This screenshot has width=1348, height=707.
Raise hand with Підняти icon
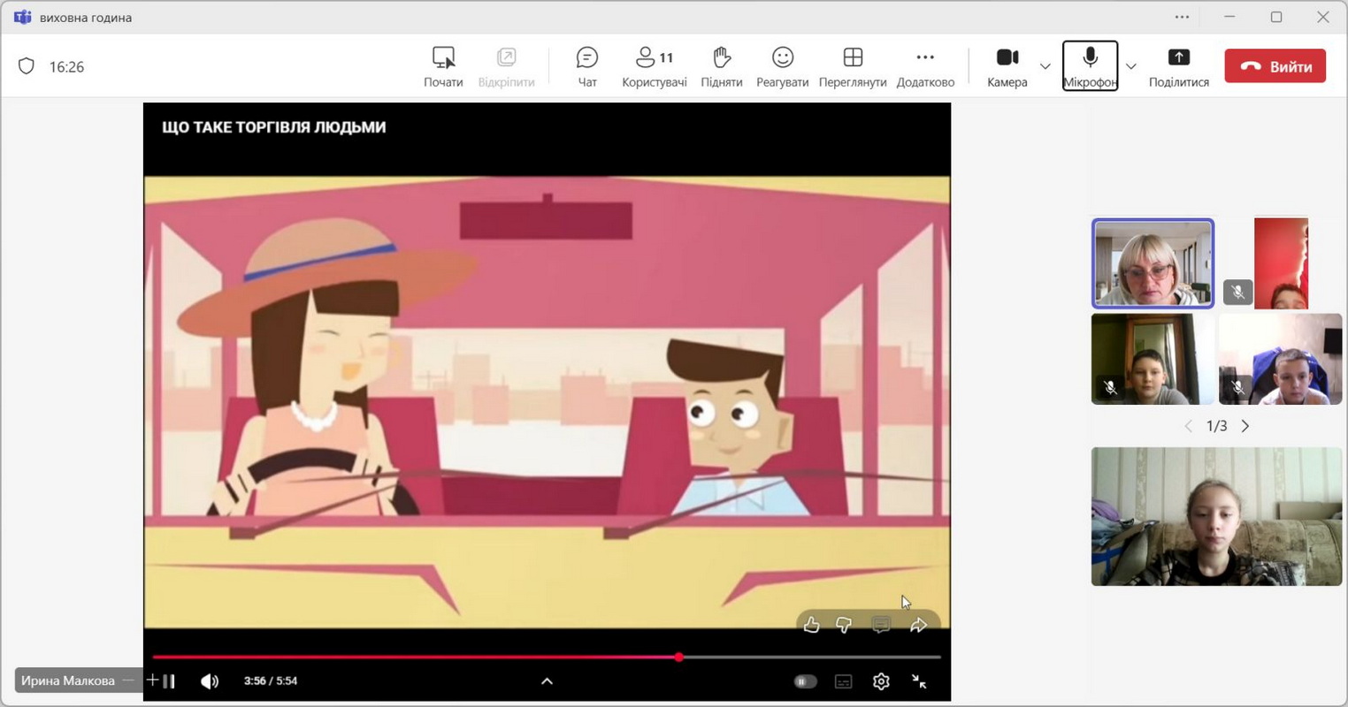tap(721, 66)
